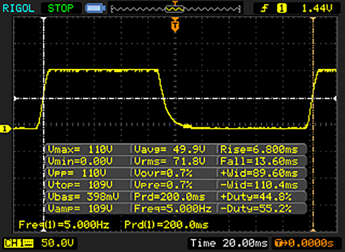Click the Vavg= 49.9V measurement

click(170, 150)
